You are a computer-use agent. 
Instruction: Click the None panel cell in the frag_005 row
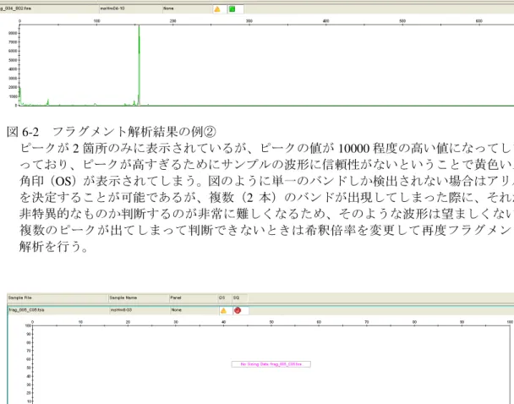(194, 310)
